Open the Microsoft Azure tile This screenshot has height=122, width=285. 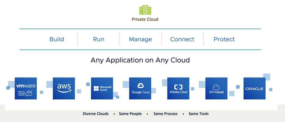point(102,88)
